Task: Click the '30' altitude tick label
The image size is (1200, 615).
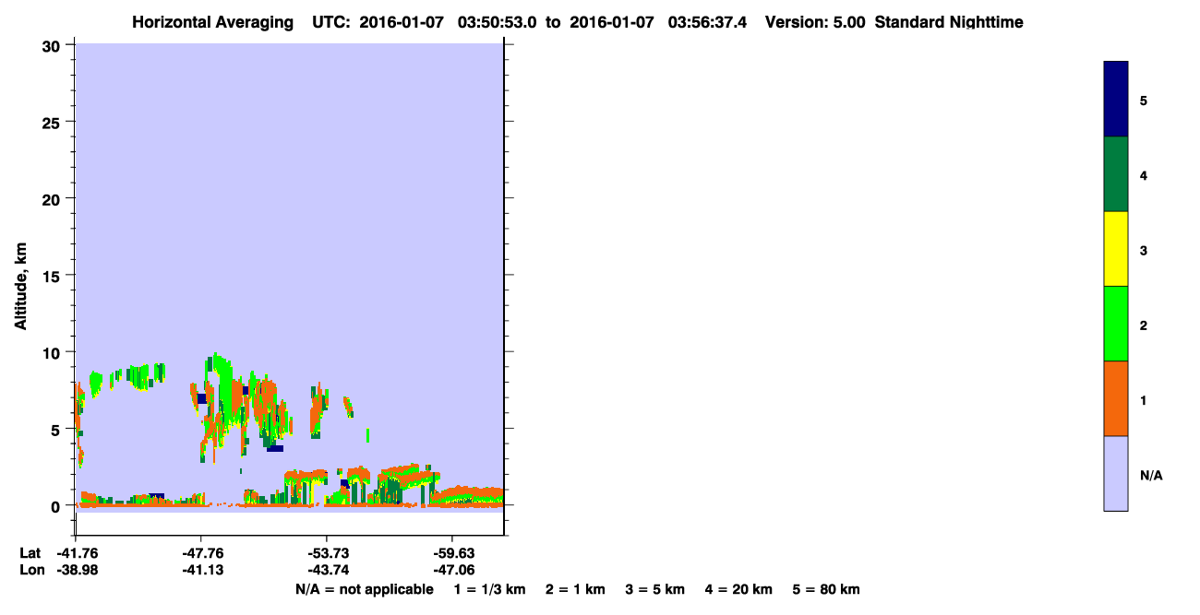Action: tap(54, 45)
